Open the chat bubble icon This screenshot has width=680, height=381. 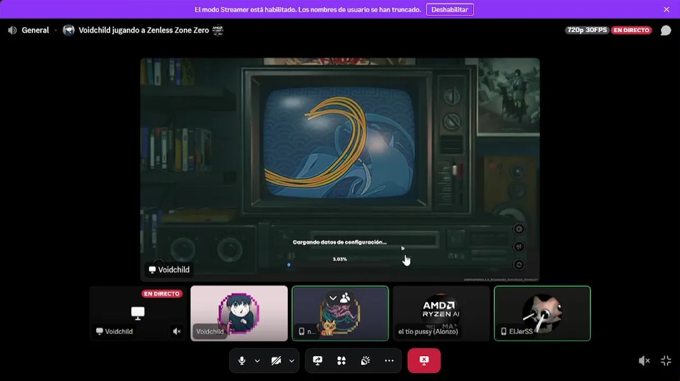coord(666,30)
